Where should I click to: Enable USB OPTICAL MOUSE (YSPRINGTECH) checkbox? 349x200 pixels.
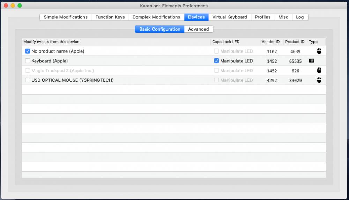pyautogui.click(x=28, y=80)
